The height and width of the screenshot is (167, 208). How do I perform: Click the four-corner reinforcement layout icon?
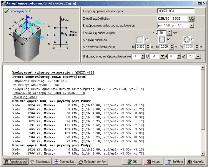coord(139,39)
